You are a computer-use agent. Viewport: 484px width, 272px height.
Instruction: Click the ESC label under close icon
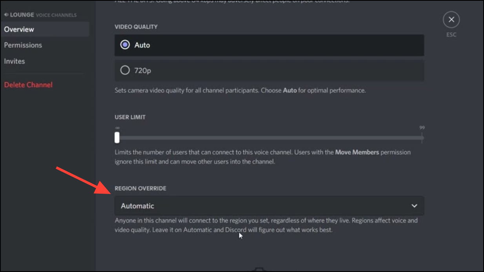coord(451,34)
